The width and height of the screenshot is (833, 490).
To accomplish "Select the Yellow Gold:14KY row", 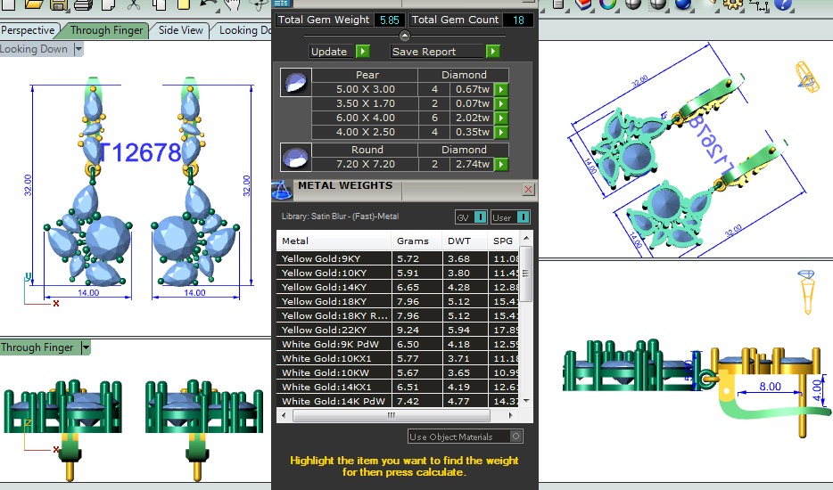I will point(398,287).
